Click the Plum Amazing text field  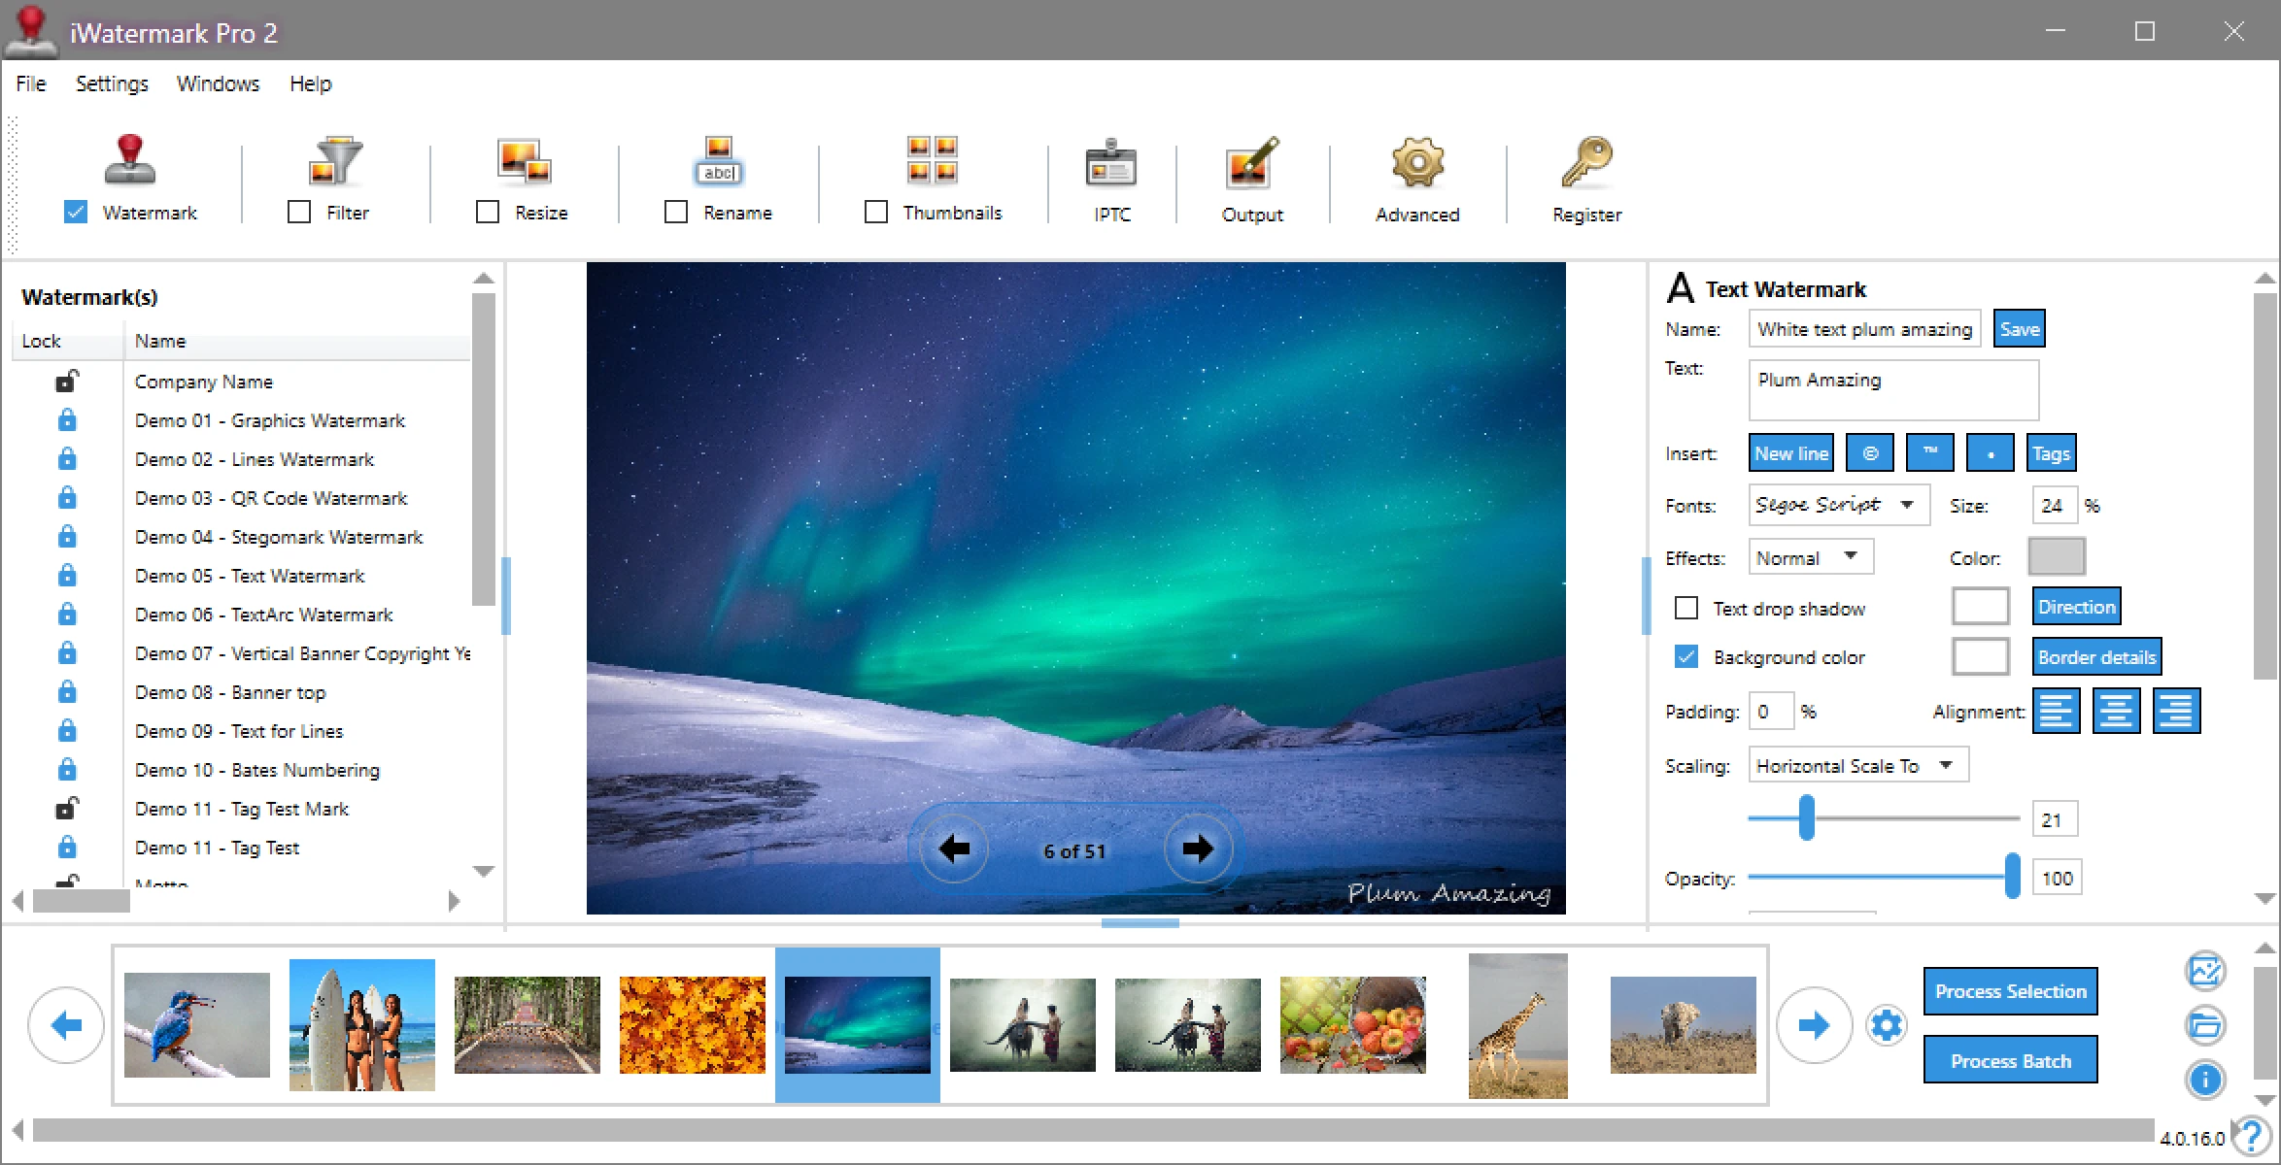[x=1892, y=390]
